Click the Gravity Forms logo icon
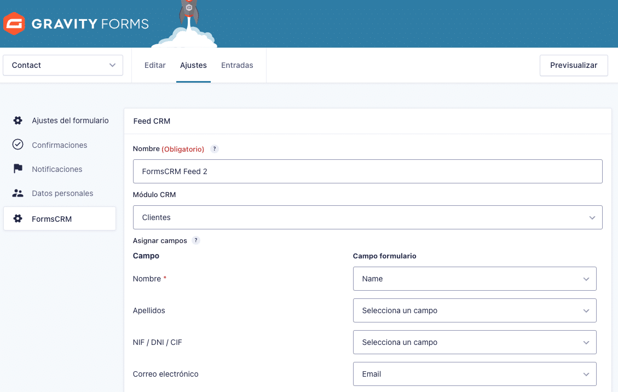Viewport: 618px width, 392px height. click(14, 24)
